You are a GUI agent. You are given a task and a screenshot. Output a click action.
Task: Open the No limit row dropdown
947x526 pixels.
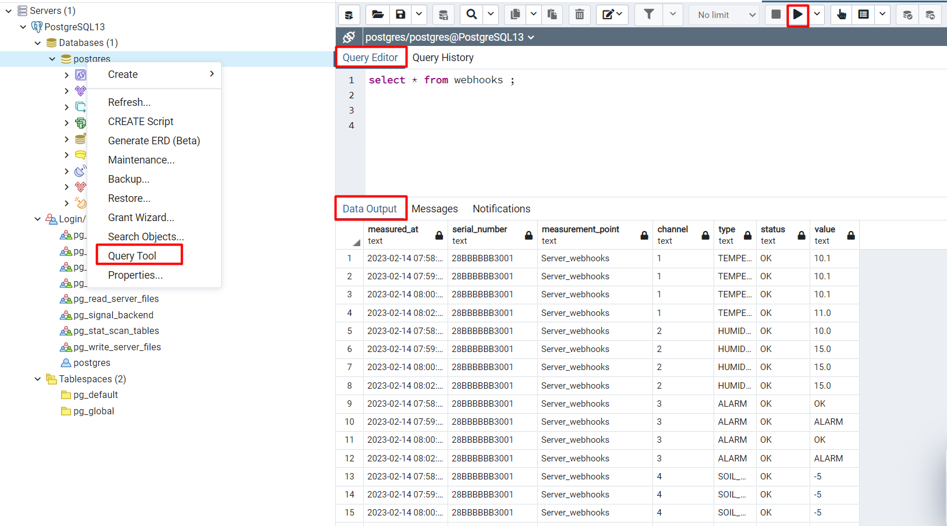(723, 15)
